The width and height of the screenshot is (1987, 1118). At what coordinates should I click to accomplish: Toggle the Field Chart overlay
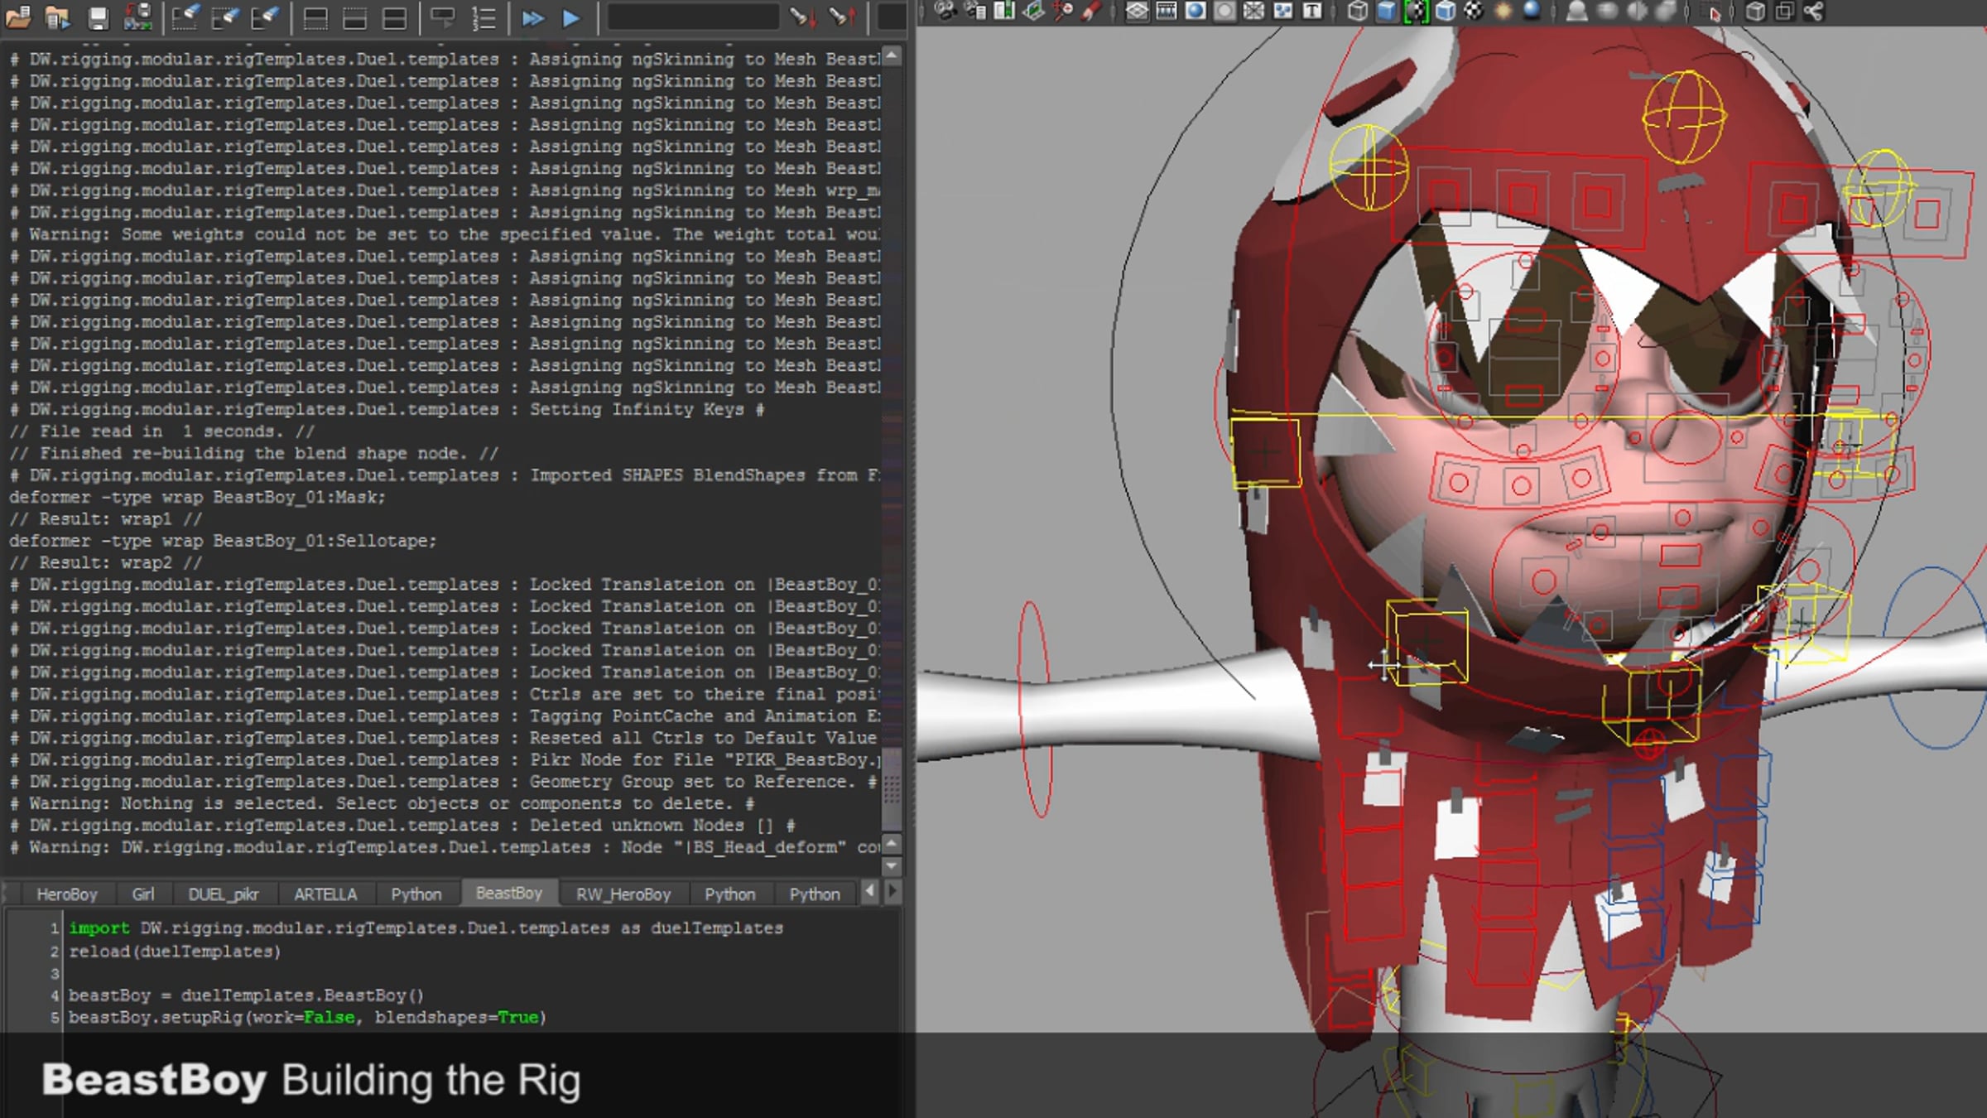click(1254, 11)
